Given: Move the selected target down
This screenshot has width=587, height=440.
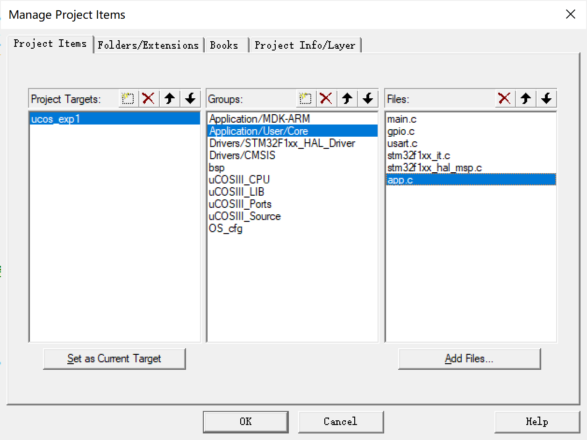Looking at the screenshot, I should point(190,98).
